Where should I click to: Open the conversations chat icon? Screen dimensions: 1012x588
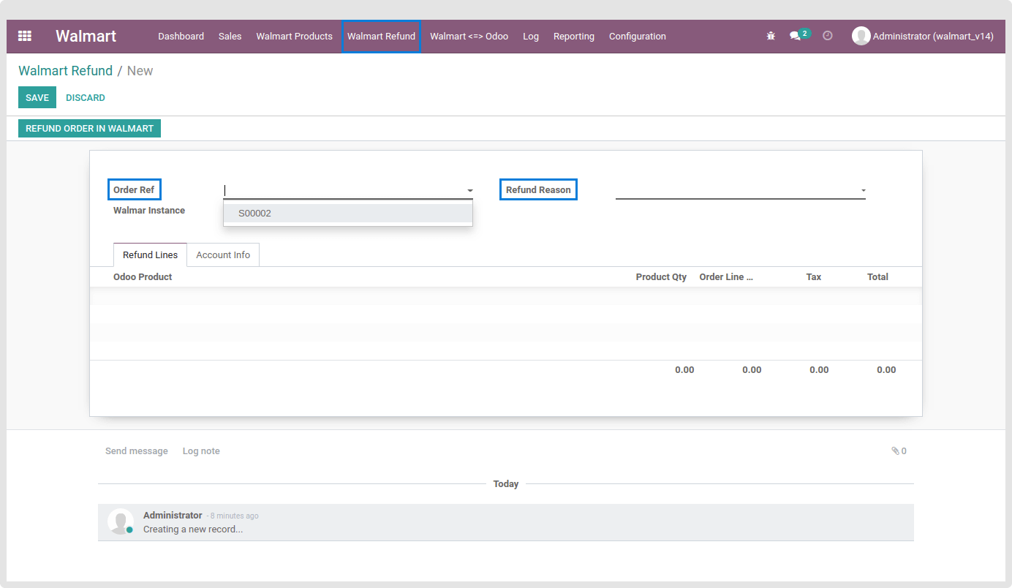[795, 36]
